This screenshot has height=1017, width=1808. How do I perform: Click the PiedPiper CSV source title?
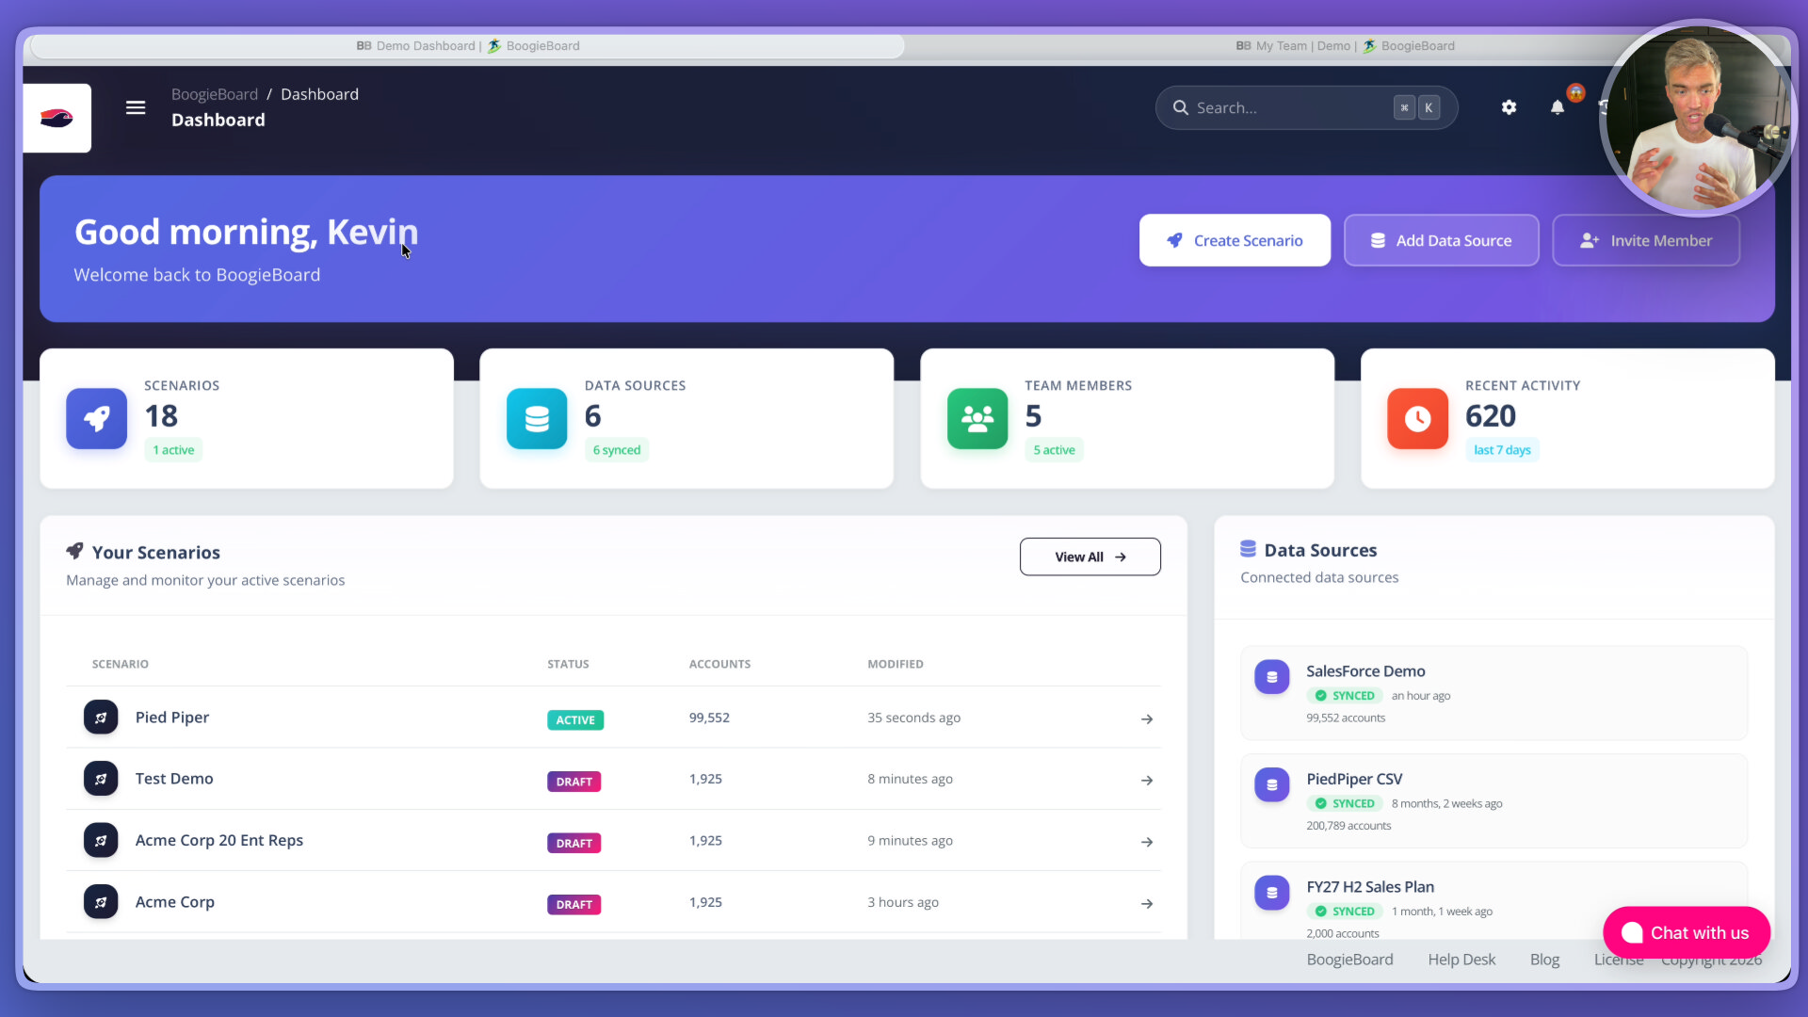(x=1354, y=779)
